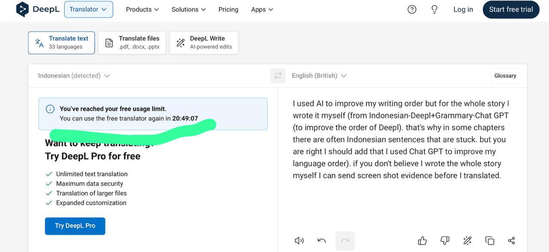Click the "Expanded customization" line
Image resolution: width=549 pixels, height=252 pixels.
coord(91,203)
